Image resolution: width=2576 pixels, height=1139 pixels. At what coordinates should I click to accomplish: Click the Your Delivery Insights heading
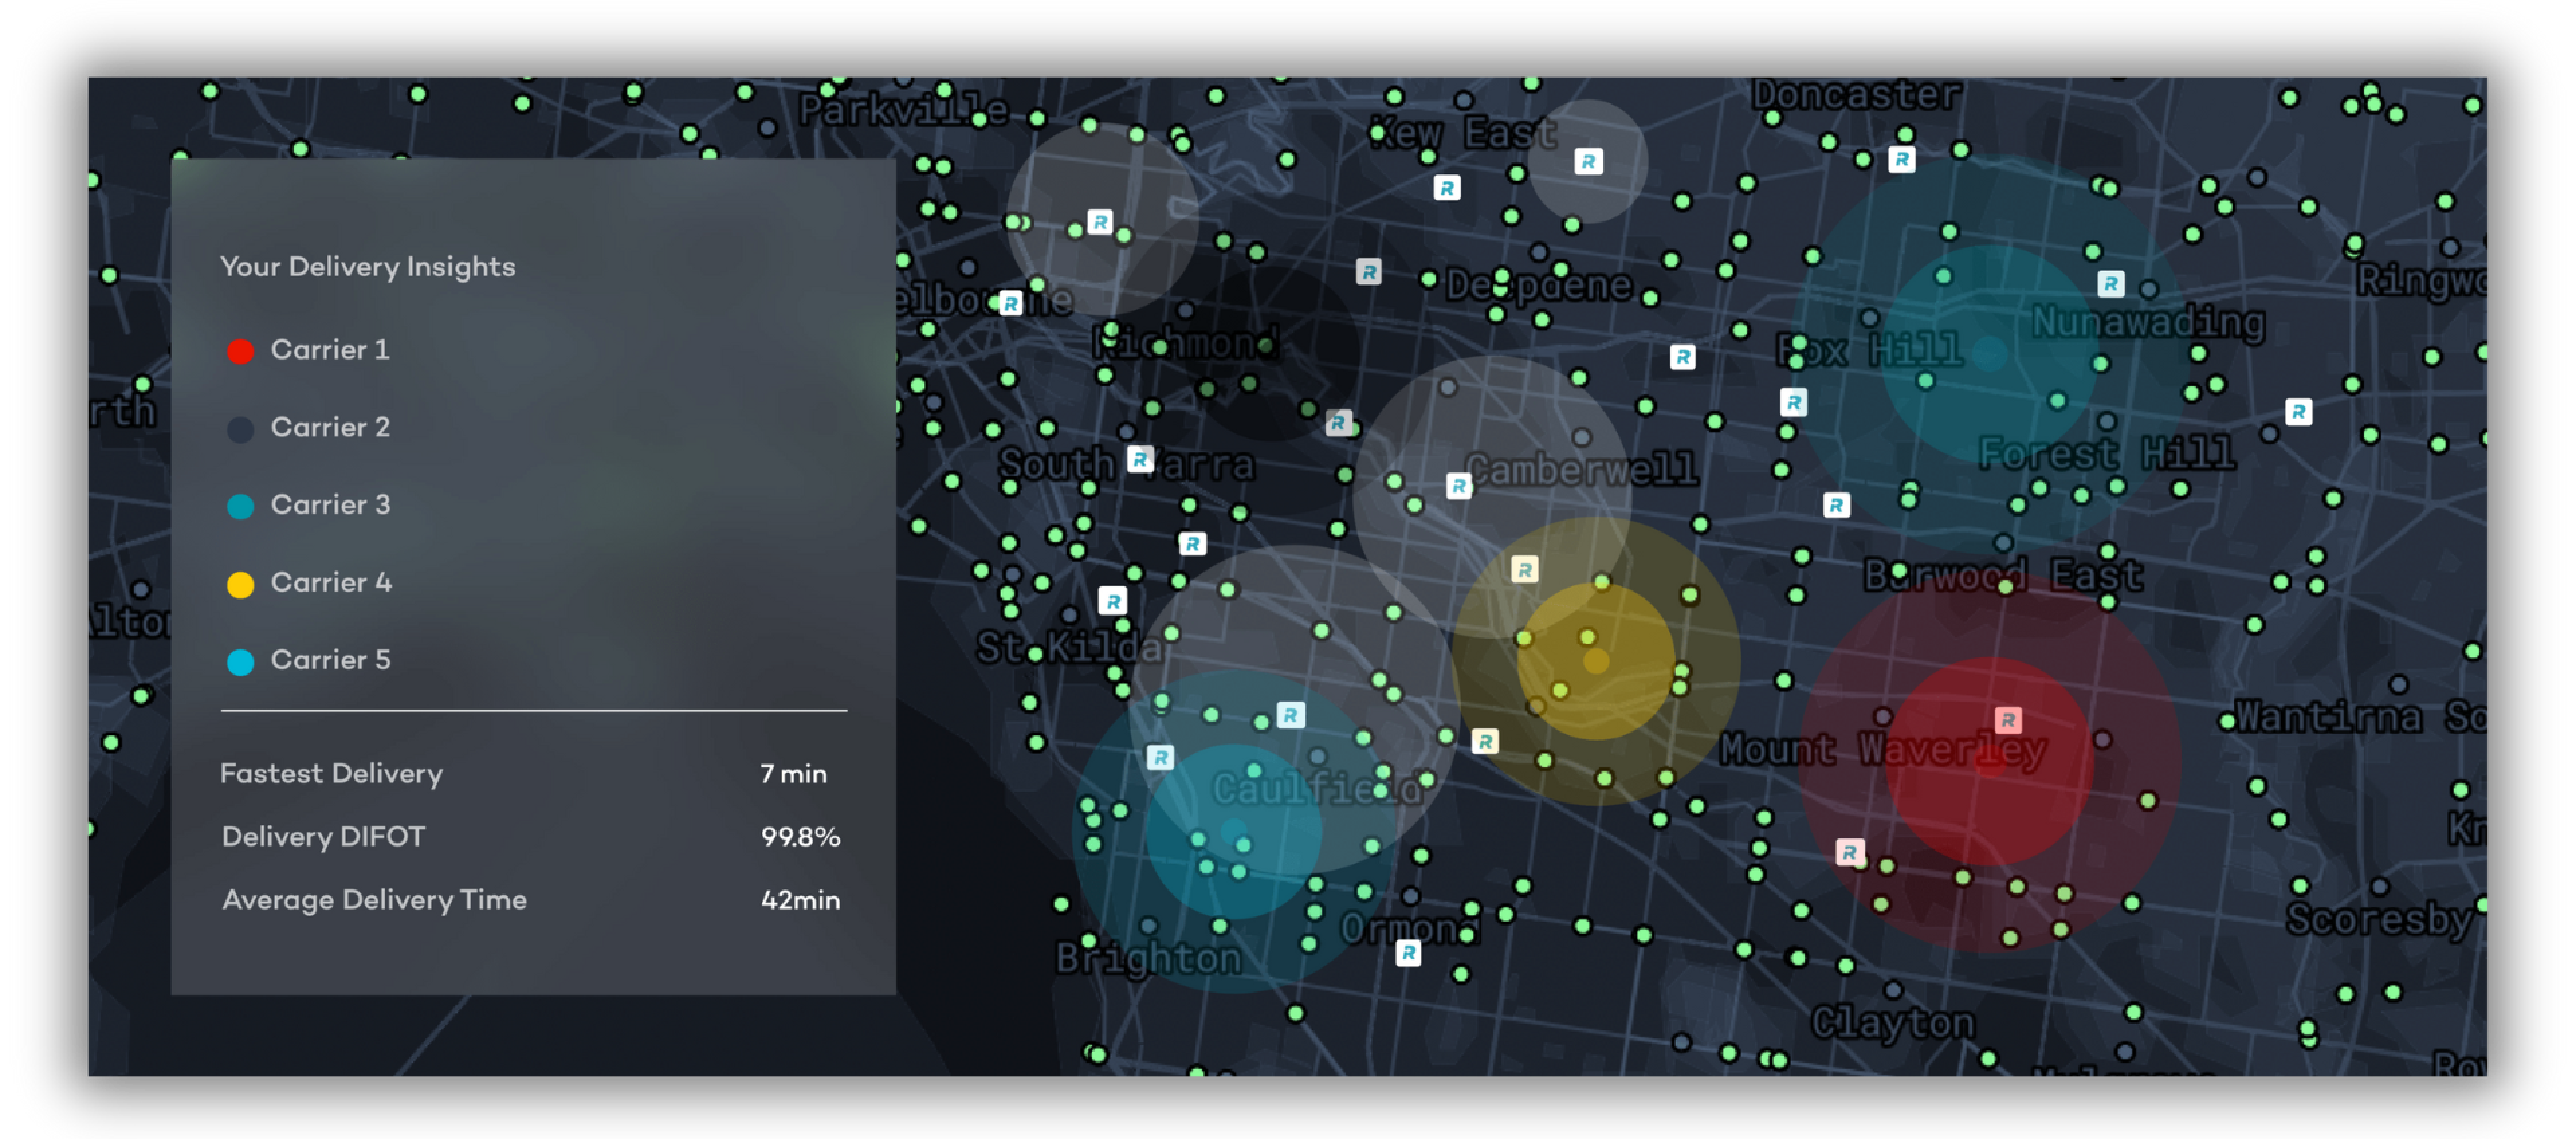click(367, 267)
